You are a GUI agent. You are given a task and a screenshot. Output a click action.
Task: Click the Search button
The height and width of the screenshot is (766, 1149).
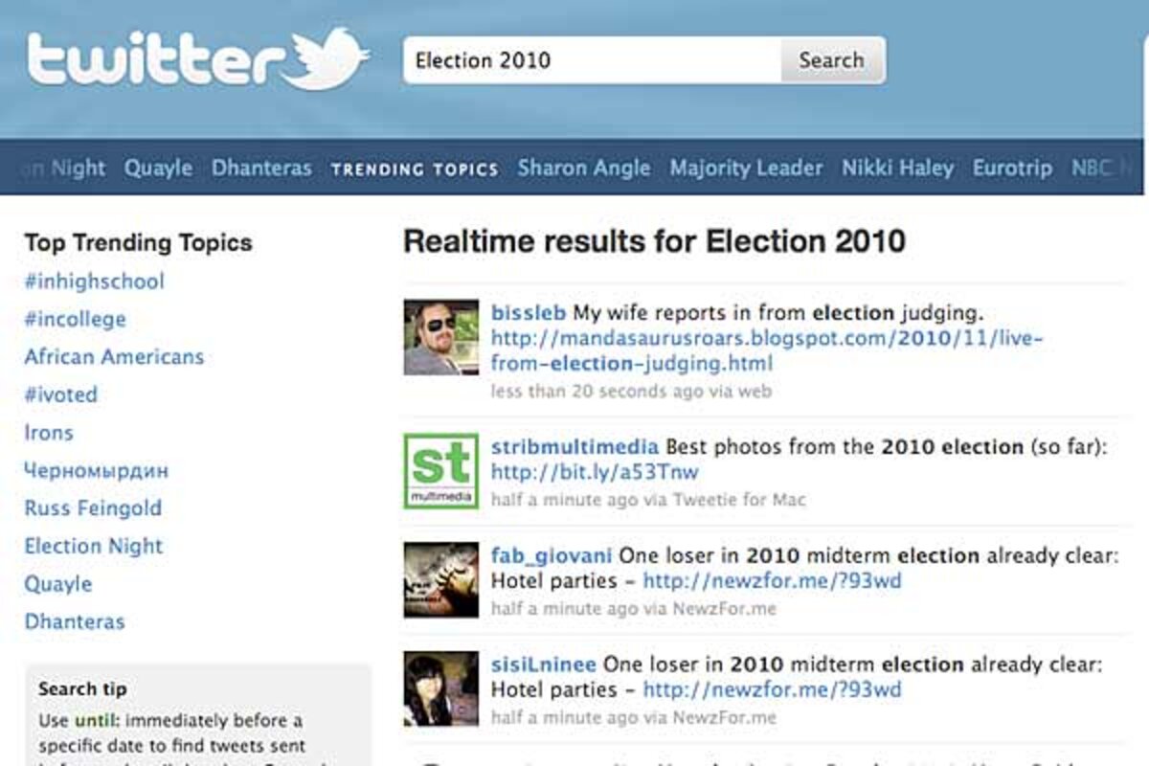pyautogui.click(x=831, y=60)
